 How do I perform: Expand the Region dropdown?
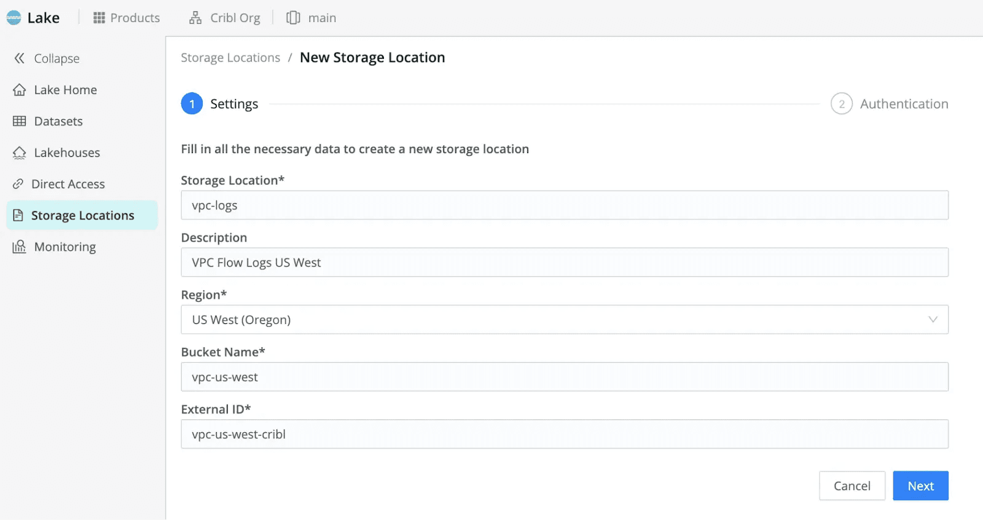coord(564,320)
